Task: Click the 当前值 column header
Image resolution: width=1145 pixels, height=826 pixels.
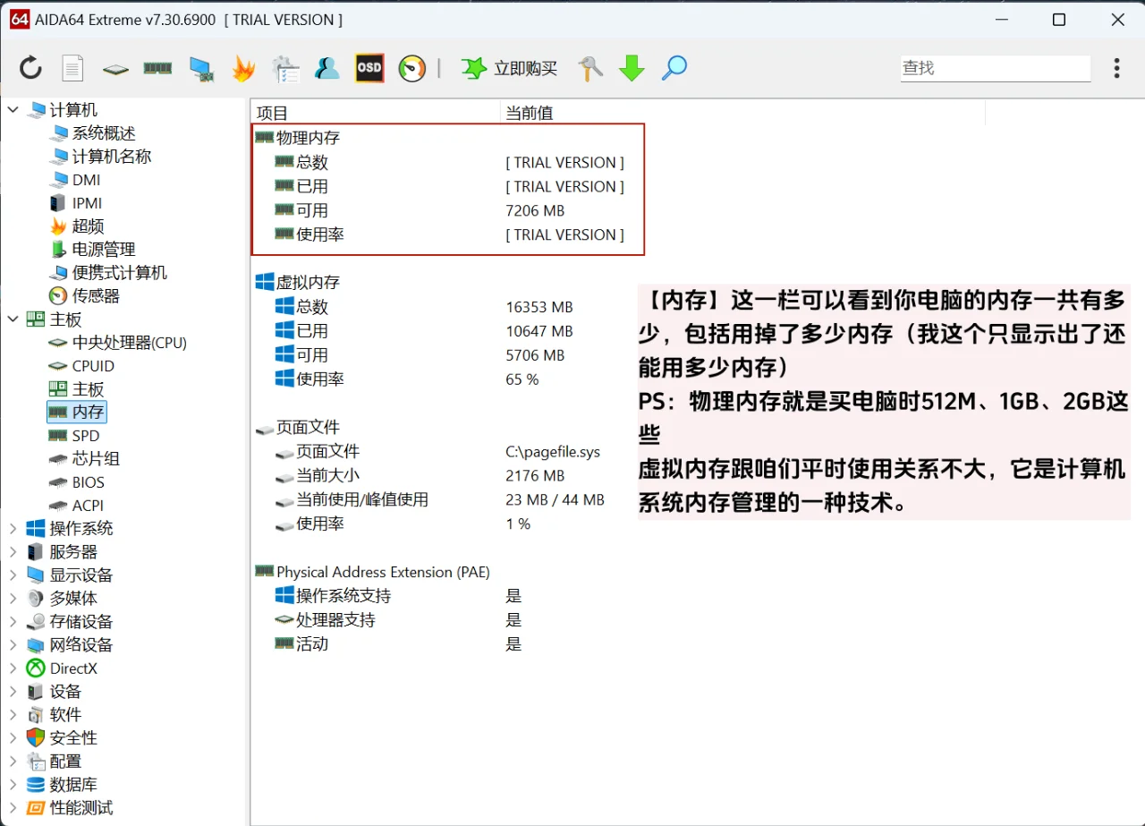Action: pyautogui.click(x=530, y=113)
